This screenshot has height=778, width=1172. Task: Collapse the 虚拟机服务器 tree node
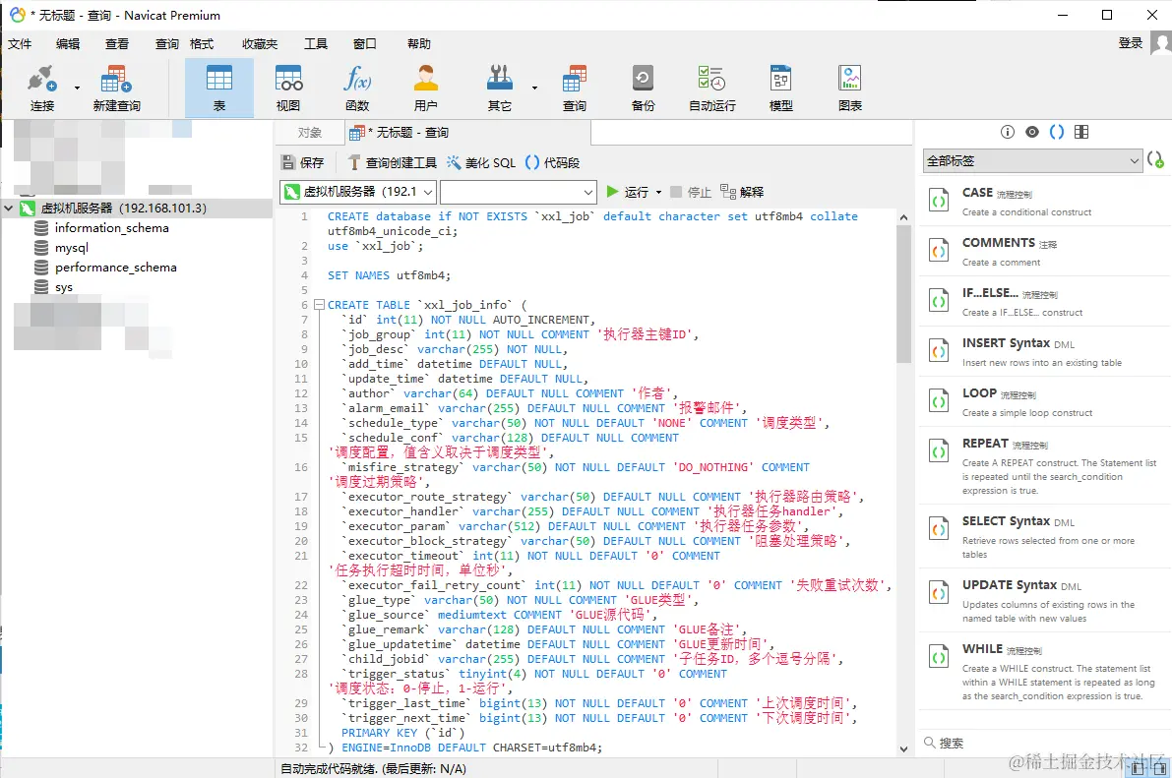[x=8, y=209]
